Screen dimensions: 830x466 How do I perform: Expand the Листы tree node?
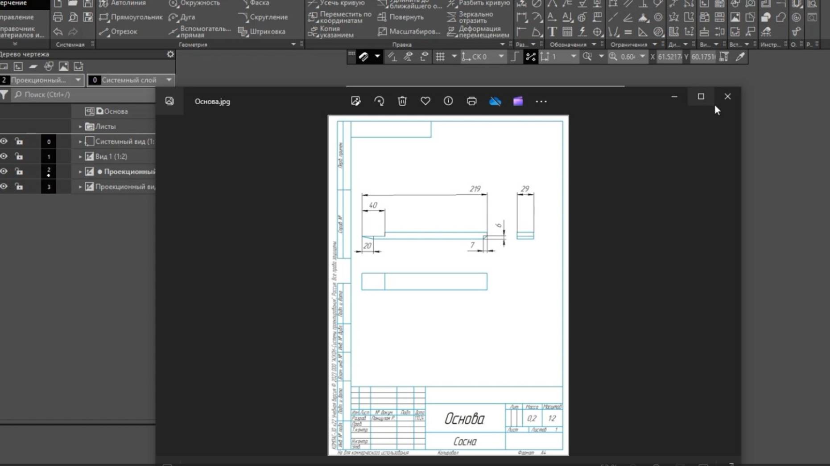coord(80,127)
